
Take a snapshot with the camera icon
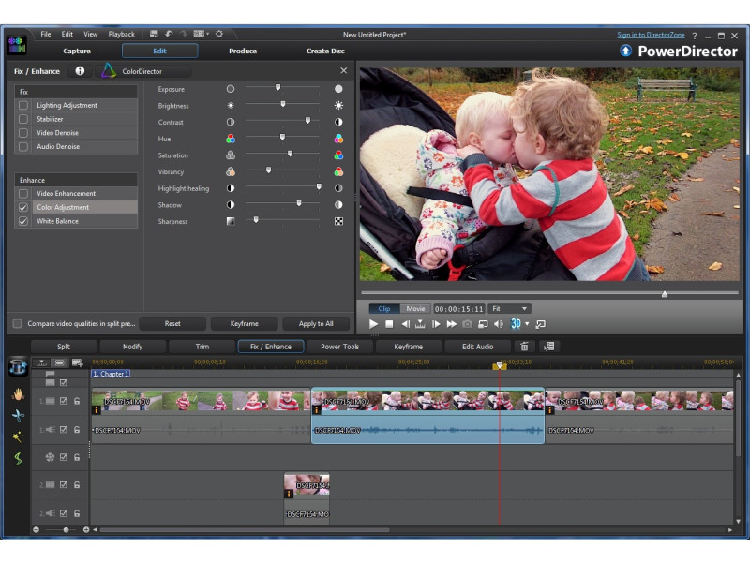pos(467,324)
